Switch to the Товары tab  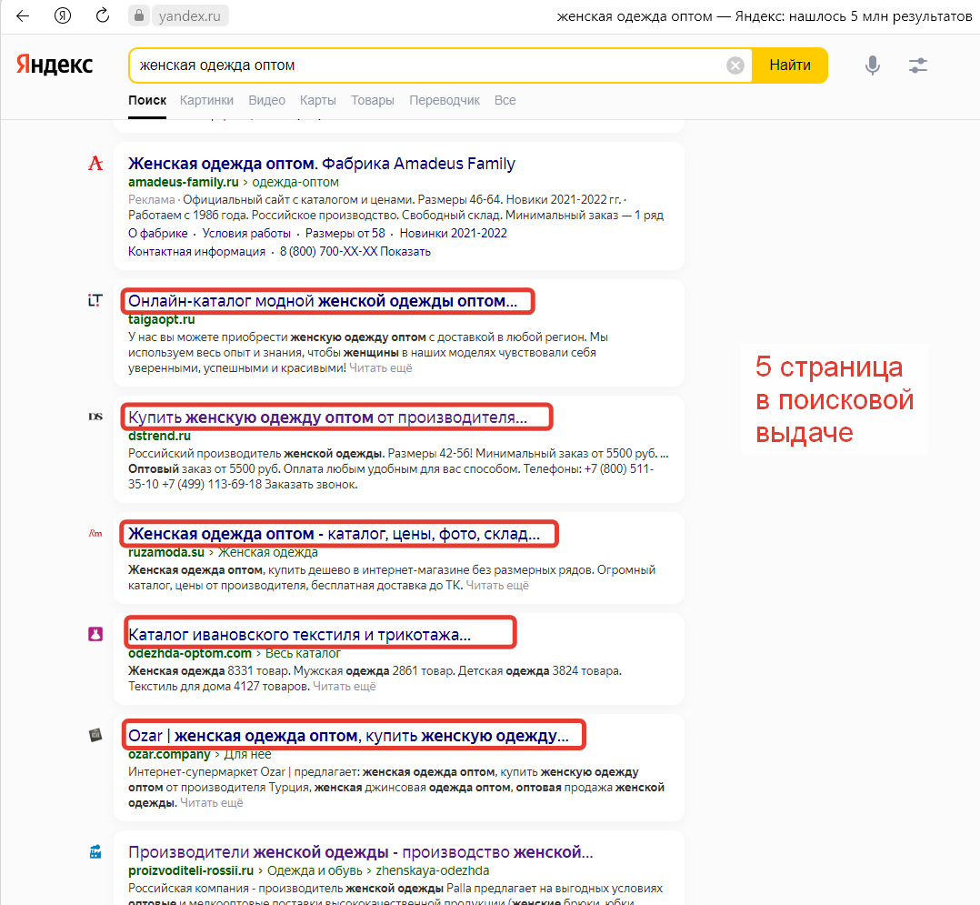click(x=372, y=100)
